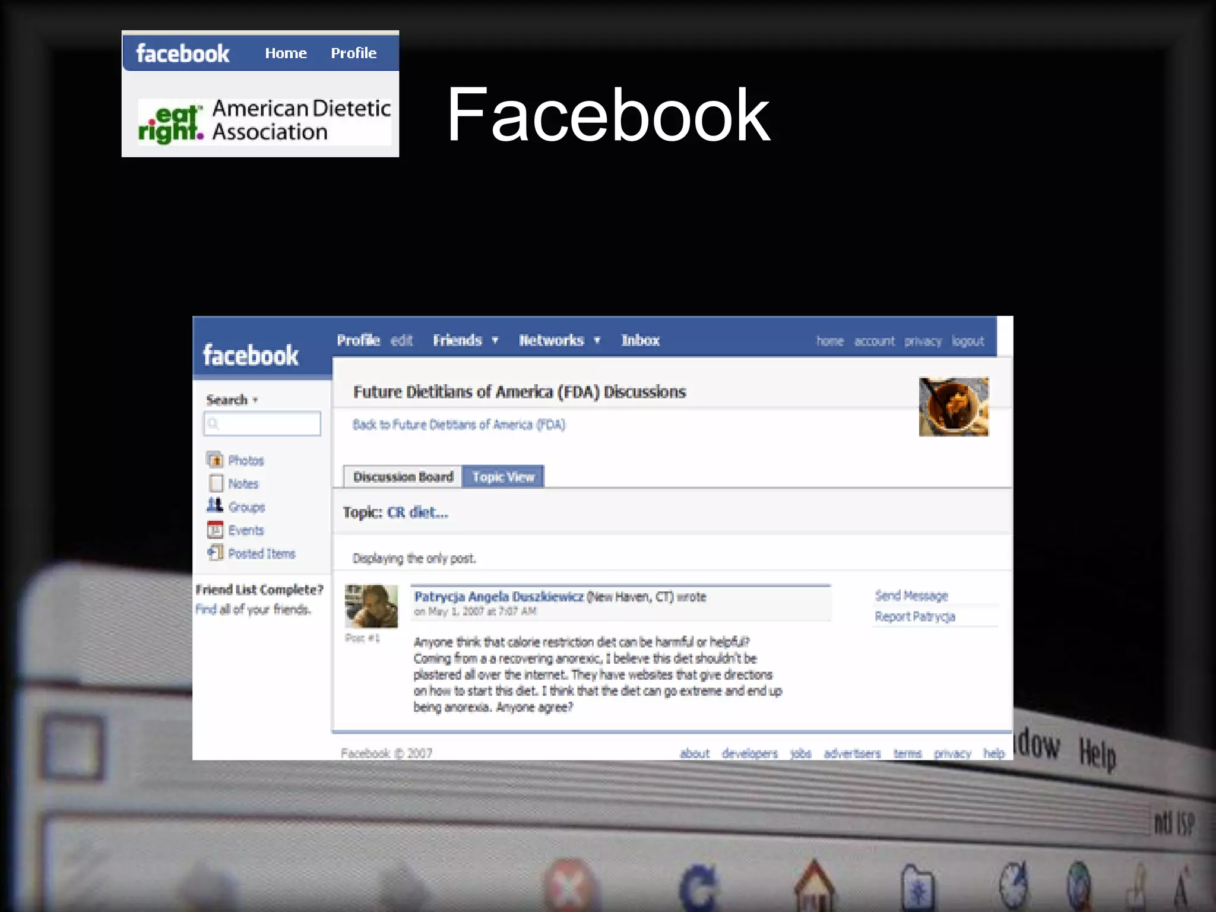The height and width of the screenshot is (912, 1216).
Task: Open the Posted Items link
Action: (262, 553)
